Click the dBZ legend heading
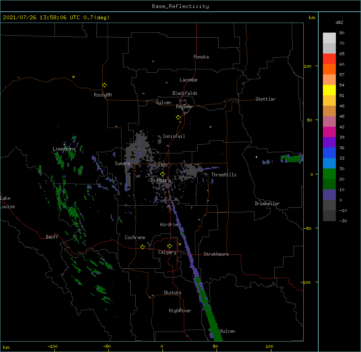361x352 pixels. pyautogui.click(x=339, y=22)
